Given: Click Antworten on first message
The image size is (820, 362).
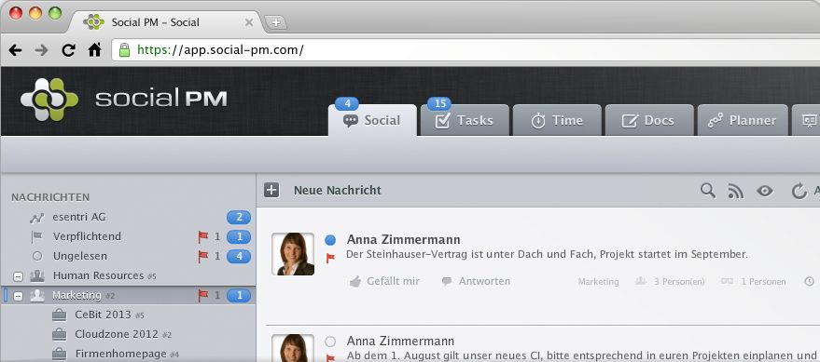Looking at the screenshot, I should point(484,281).
